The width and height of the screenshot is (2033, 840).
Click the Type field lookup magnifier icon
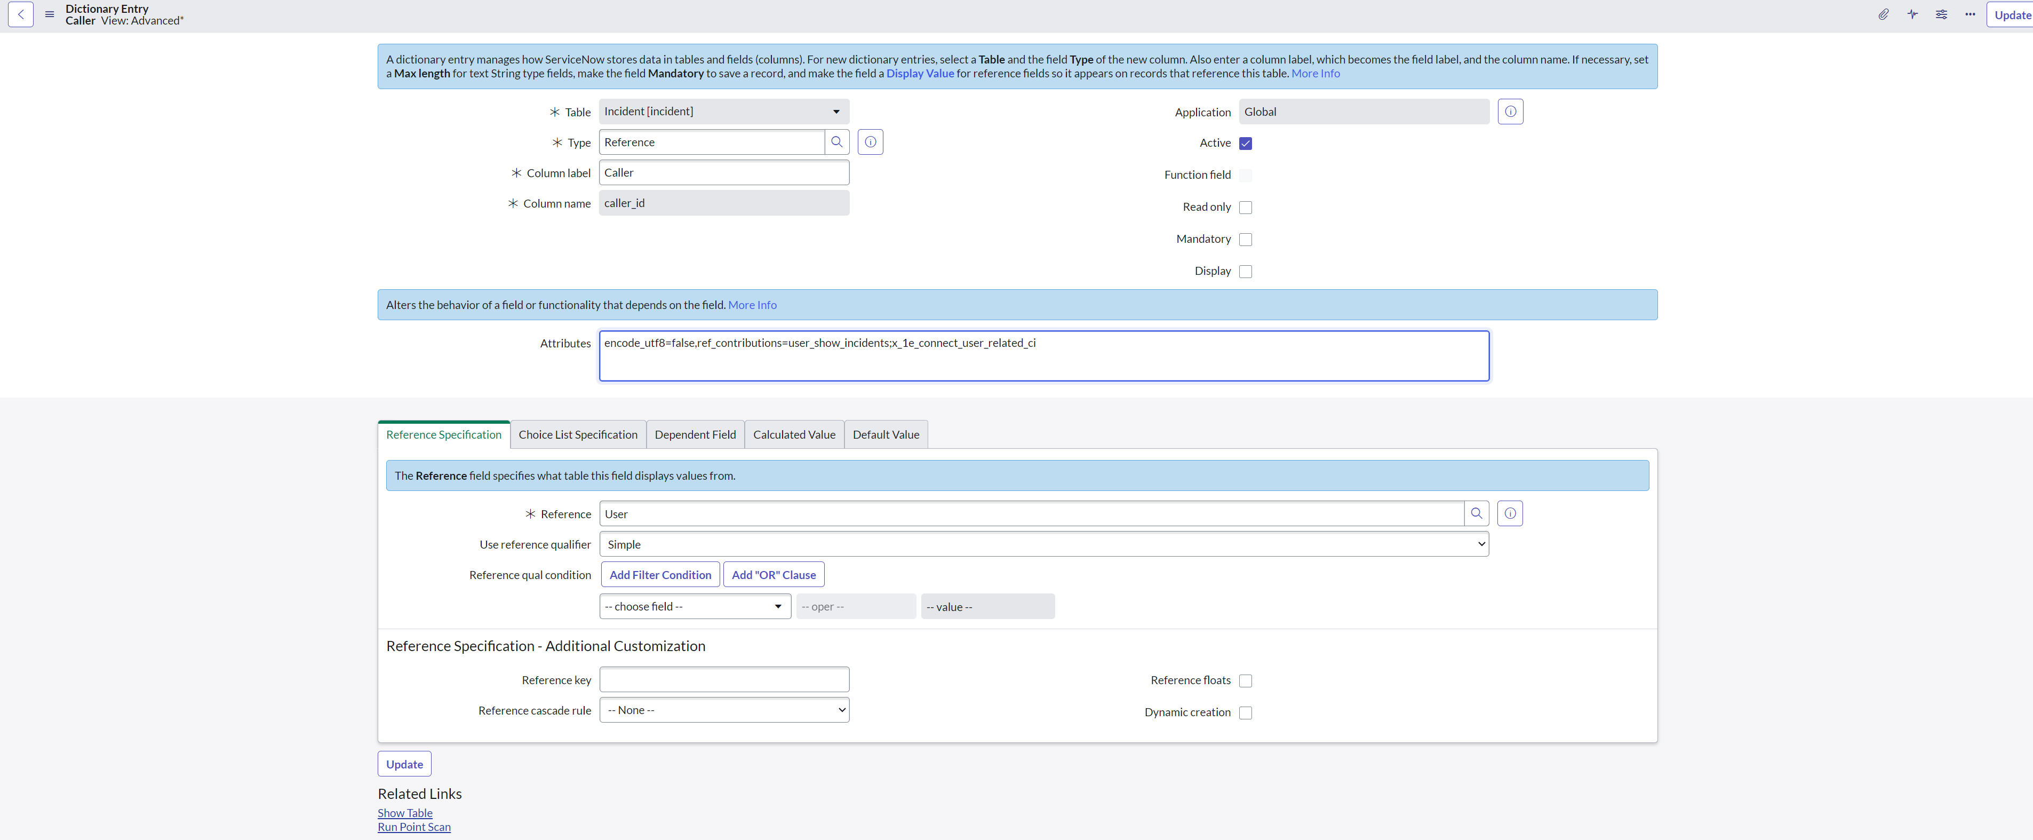tap(836, 142)
